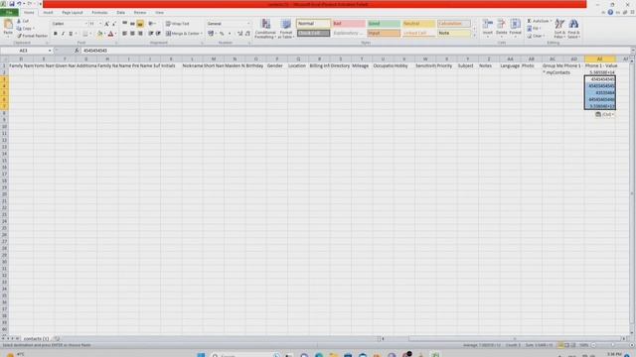This screenshot has width=636, height=357.
Task: Click the Top Align icon
Action: click(x=124, y=24)
